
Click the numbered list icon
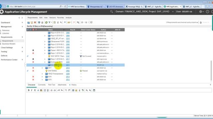[48, 90]
